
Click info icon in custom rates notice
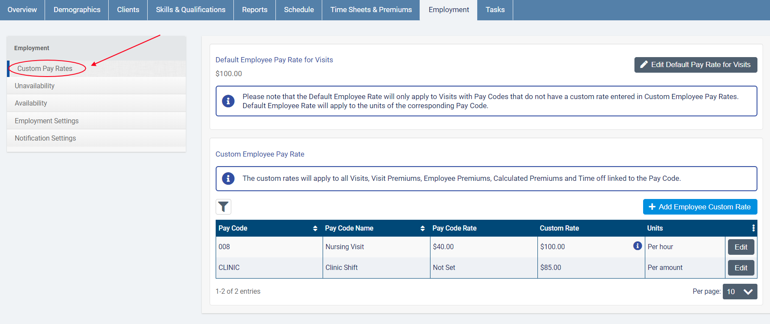coord(228,178)
